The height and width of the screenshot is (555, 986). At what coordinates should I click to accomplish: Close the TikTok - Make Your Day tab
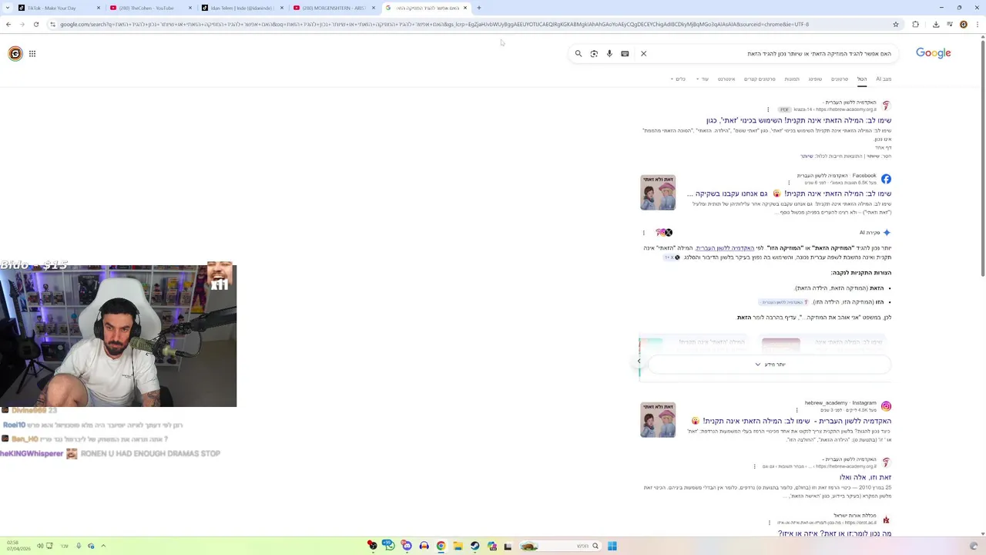(98, 8)
